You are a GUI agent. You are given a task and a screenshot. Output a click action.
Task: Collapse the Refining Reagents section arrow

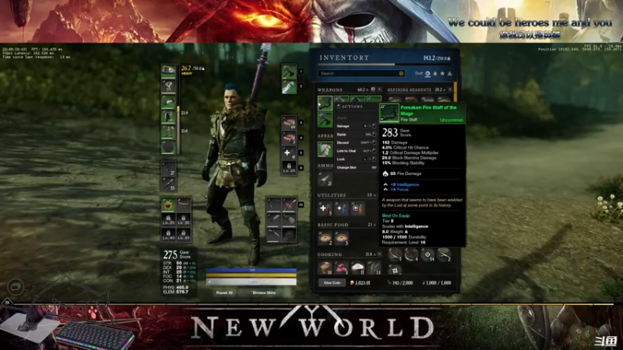point(450,89)
